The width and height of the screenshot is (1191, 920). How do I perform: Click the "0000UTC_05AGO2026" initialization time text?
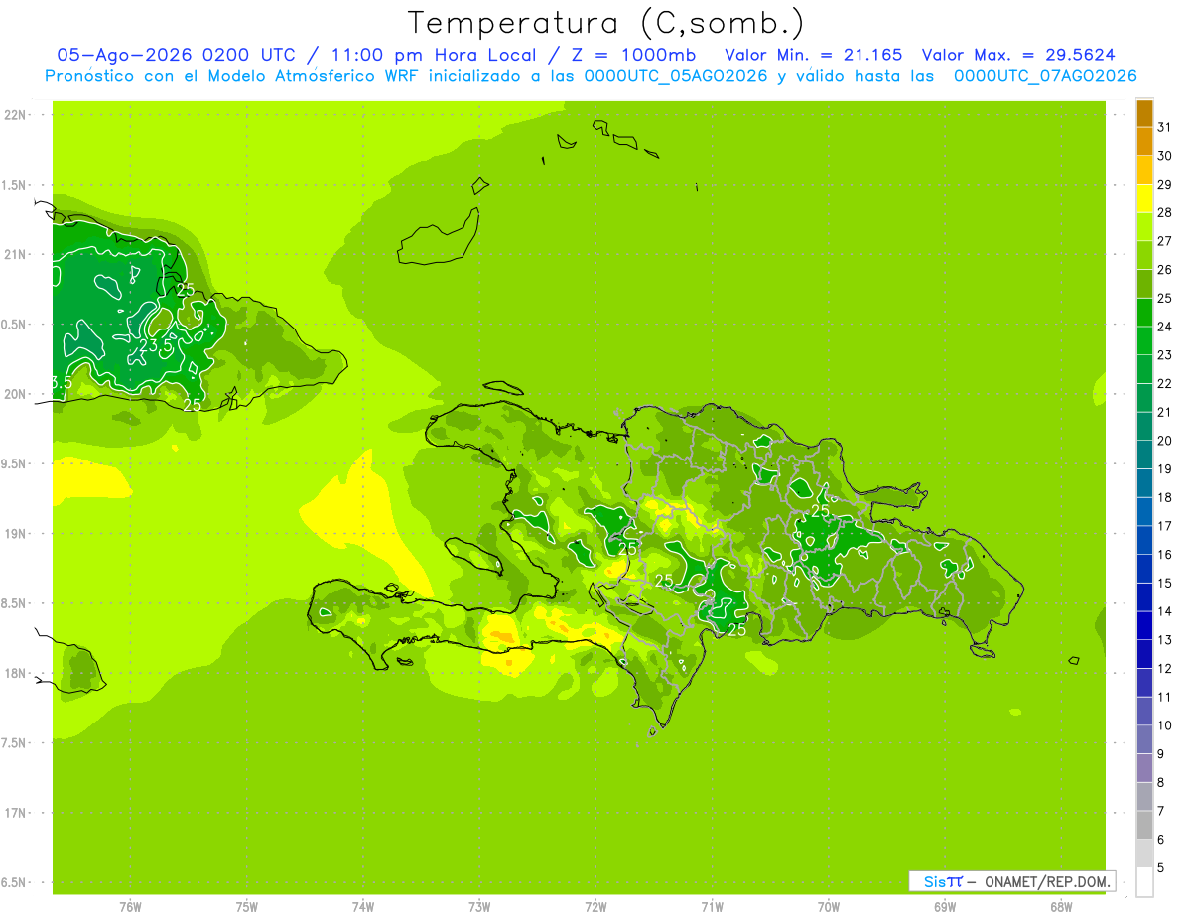(x=675, y=76)
